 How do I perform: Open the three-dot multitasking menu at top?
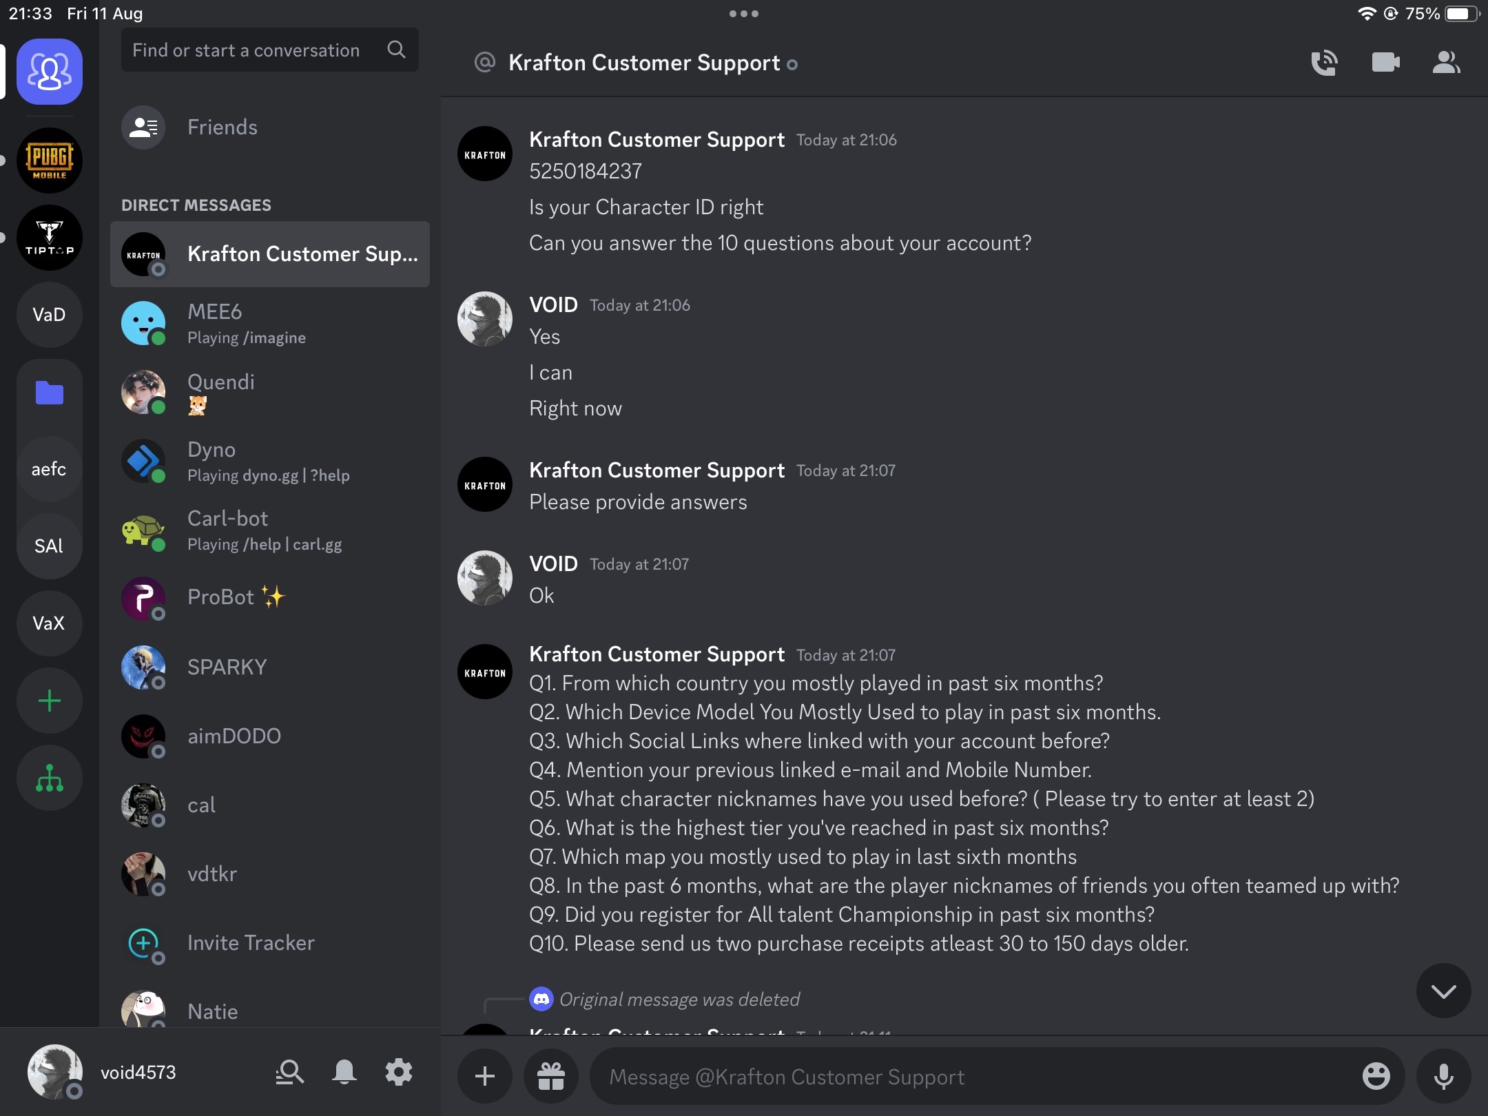click(x=744, y=14)
